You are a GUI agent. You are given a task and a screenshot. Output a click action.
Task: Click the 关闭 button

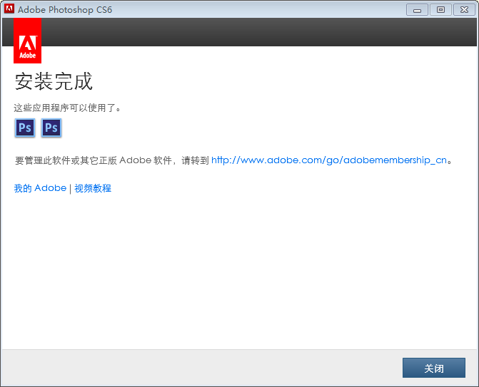434,368
